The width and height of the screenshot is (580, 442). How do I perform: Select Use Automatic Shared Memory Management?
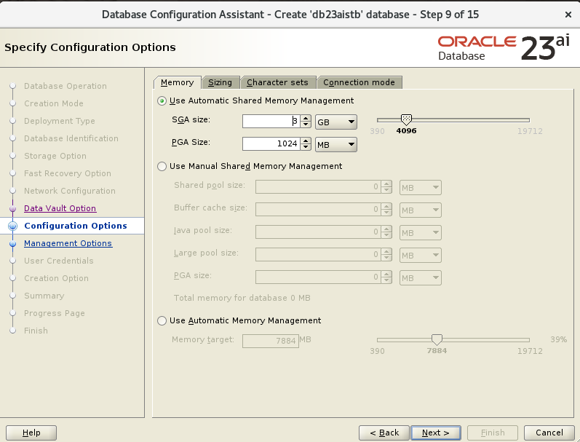pyautogui.click(x=162, y=100)
